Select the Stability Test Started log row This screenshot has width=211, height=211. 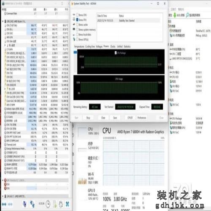pyautogui.click(x=129, y=21)
